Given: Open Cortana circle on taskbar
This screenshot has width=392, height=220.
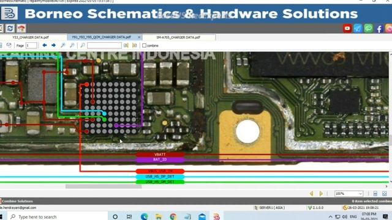Looking at the screenshot, I should coord(115,217).
